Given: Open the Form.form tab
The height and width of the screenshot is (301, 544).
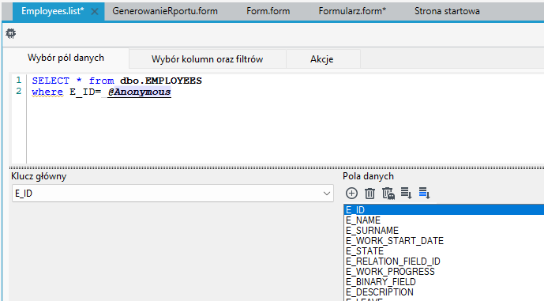Looking at the screenshot, I should pyautogui.click(x=268, y=11).
